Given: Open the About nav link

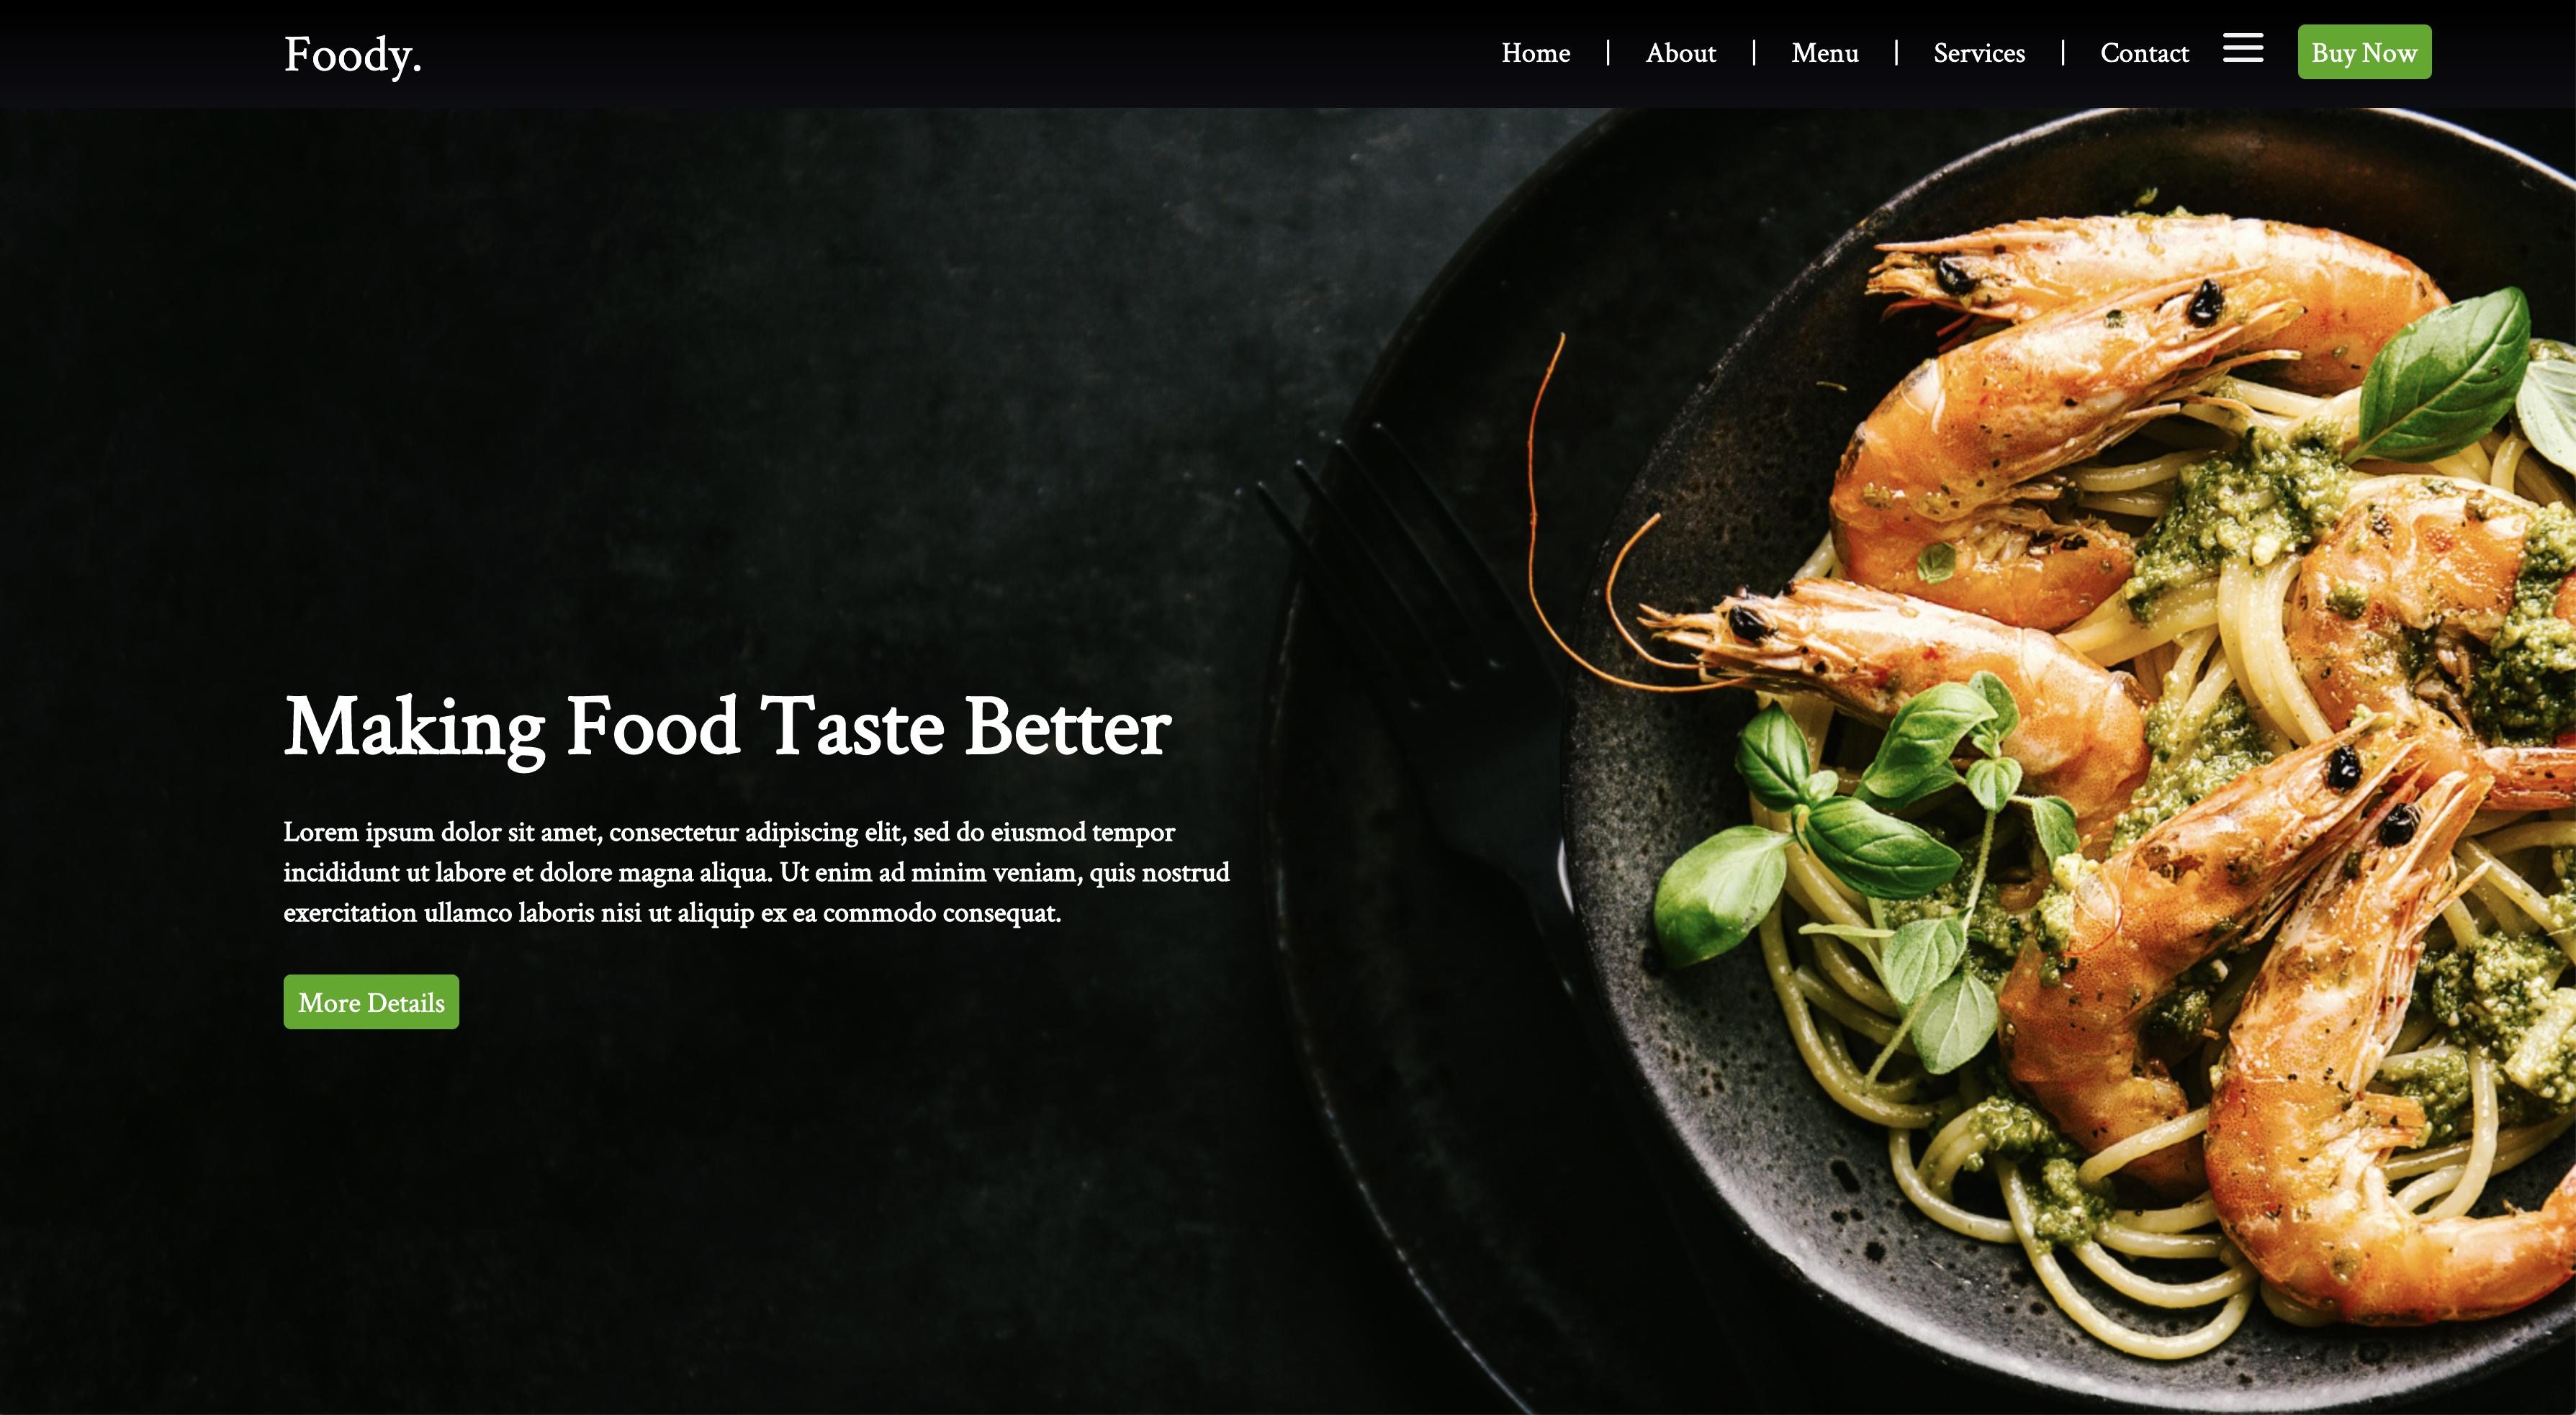Looking at the screenshot, I should 1680,53.
